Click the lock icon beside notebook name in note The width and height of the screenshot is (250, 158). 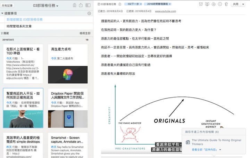[120, 4]
